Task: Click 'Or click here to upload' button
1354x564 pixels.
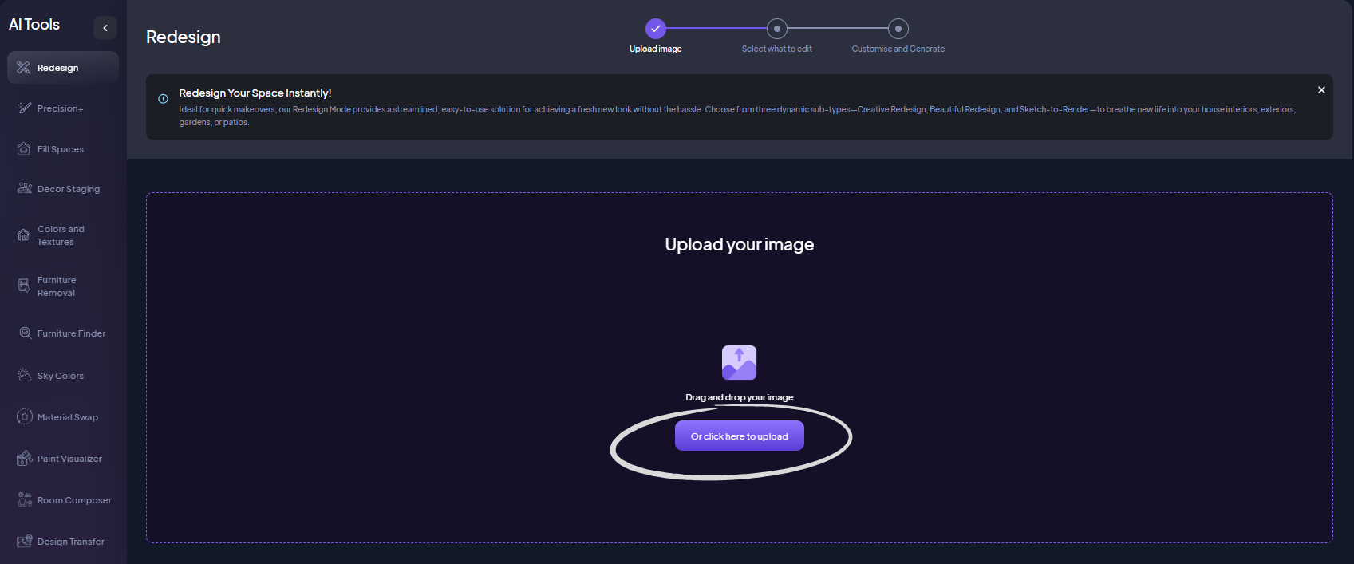Action: pos(739,436)
